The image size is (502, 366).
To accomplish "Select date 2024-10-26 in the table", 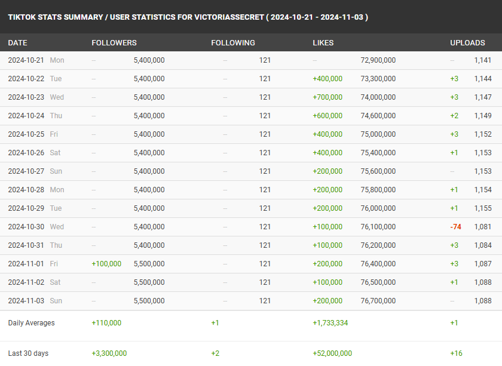I will (26, 153).
